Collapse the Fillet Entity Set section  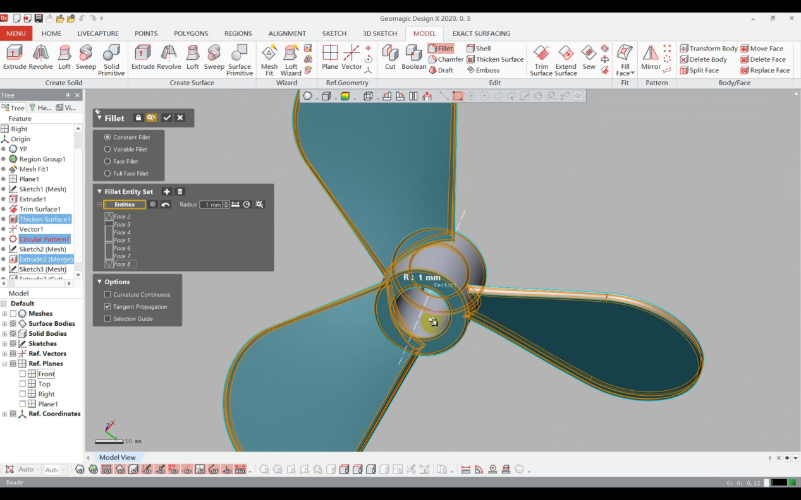click(99, 191)
